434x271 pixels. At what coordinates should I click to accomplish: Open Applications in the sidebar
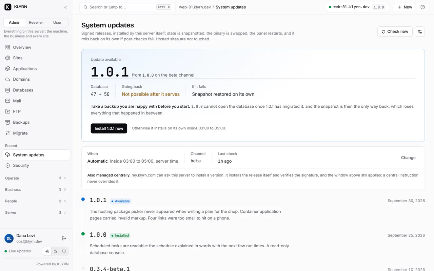36,69
